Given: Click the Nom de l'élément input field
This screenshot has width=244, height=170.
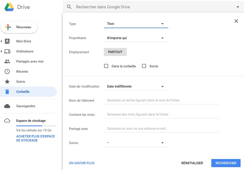Looking at the screenshot, I should point(162,101).
